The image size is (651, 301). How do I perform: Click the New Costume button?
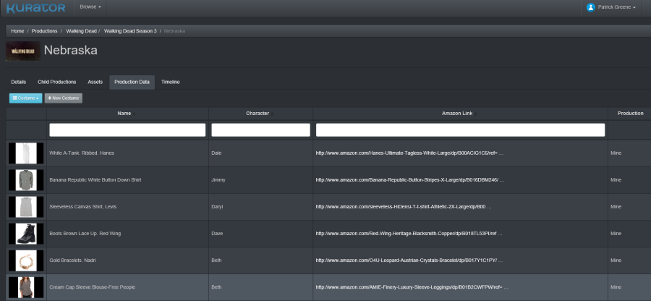pos(64,98)
